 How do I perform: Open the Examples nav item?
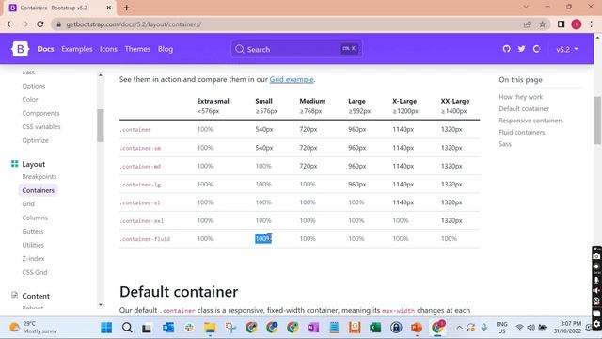click(77, 49)
